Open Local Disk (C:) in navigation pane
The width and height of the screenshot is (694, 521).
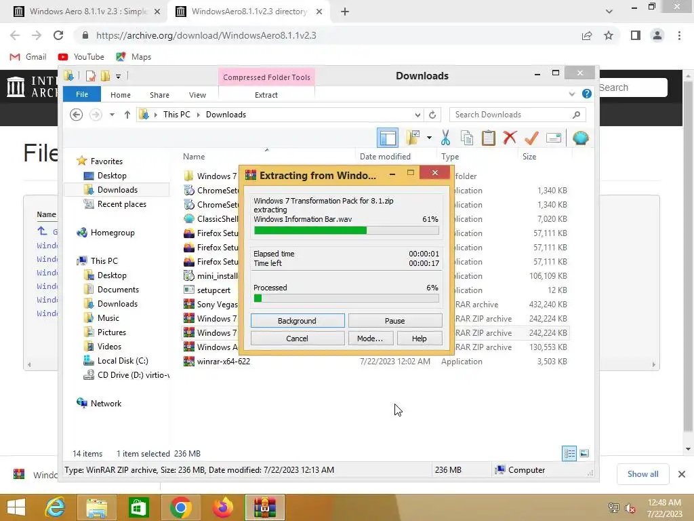(x=123, y=361)
